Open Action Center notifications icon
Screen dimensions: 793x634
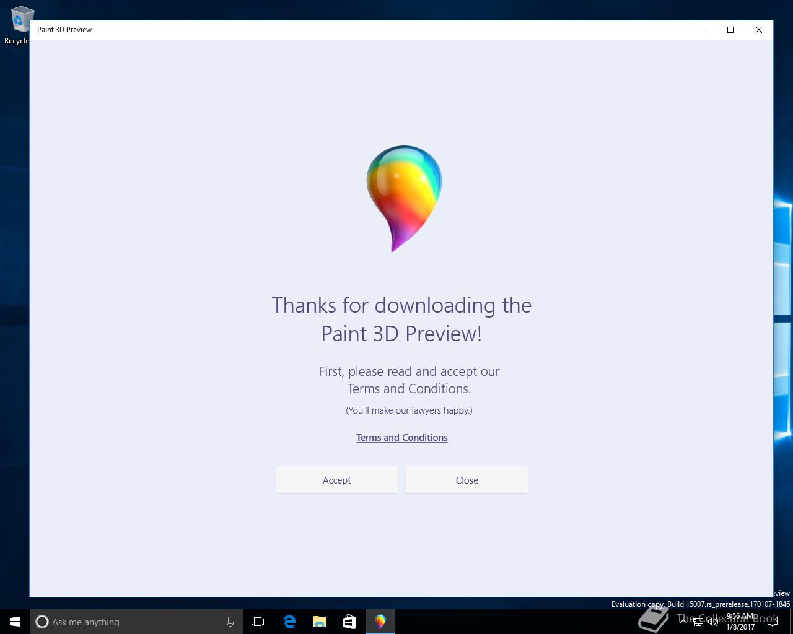click(772, 622)
